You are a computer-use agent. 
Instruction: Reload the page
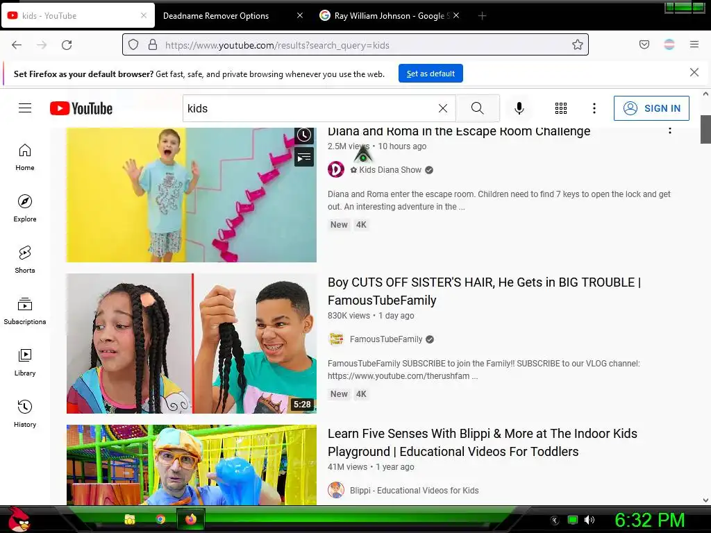click(67, 45)
